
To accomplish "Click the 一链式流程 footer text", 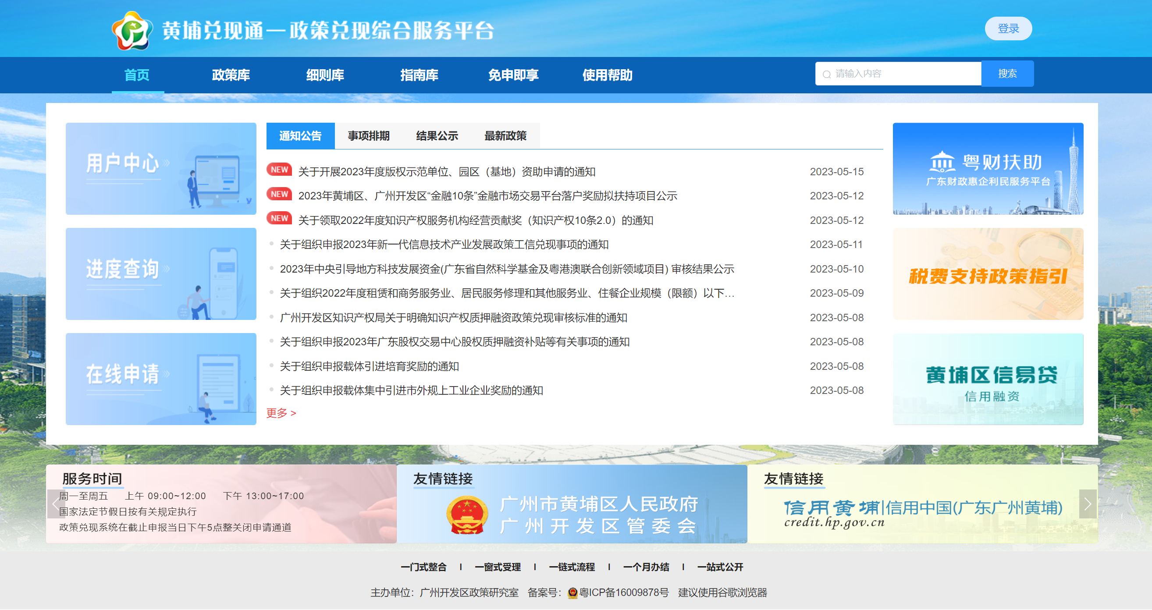I will point(572,567).
